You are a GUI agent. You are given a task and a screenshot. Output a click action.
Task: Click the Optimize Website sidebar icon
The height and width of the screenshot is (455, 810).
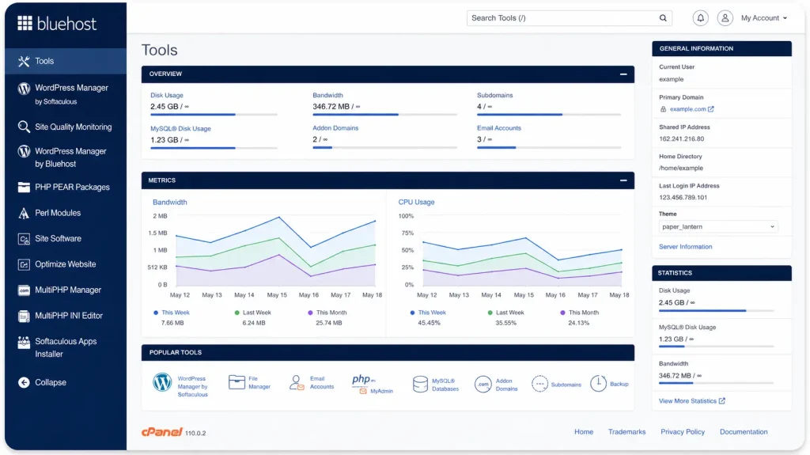coord(24,265)
